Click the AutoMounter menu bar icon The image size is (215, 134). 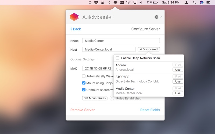[x=115, y=2]
